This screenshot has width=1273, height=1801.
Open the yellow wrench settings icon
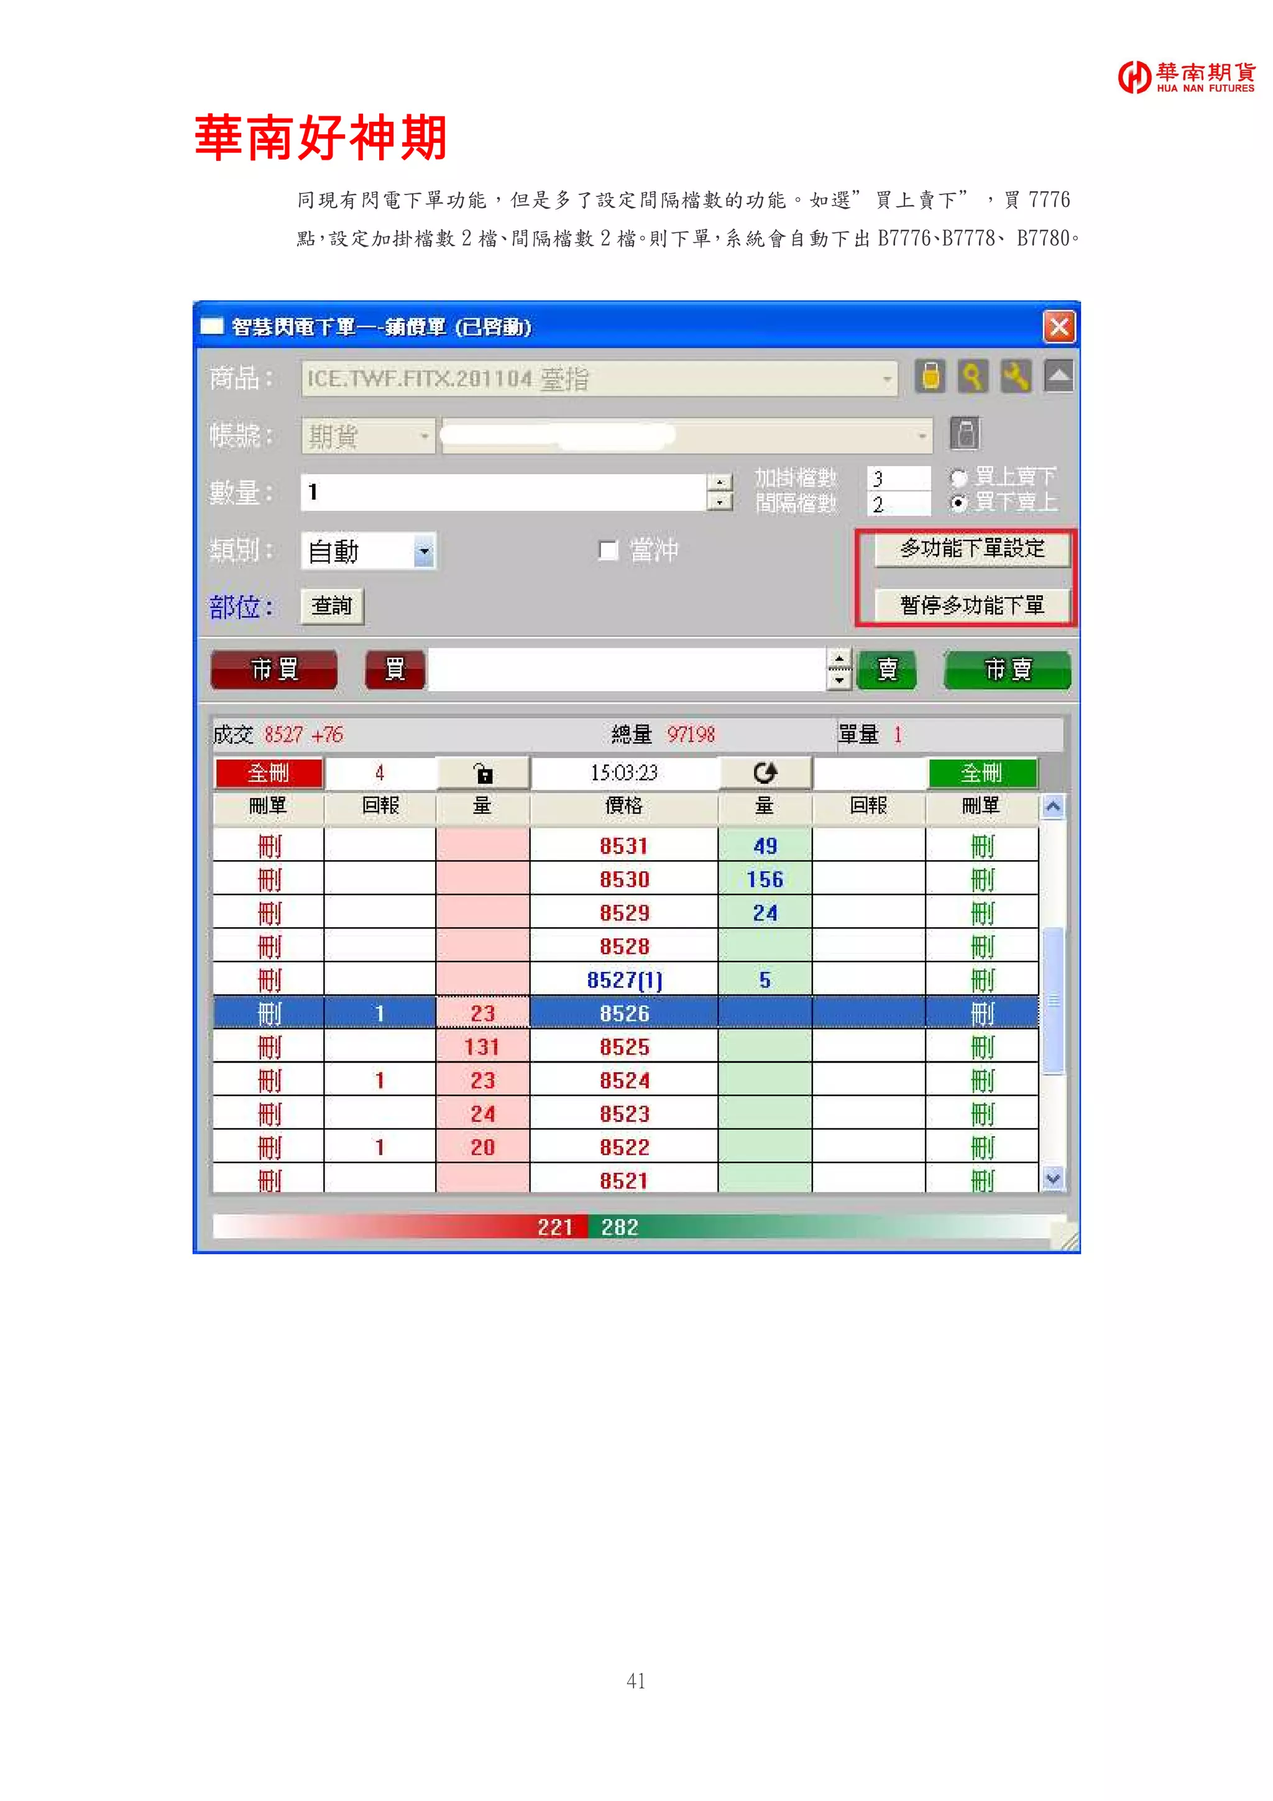tap(1016, 377)
